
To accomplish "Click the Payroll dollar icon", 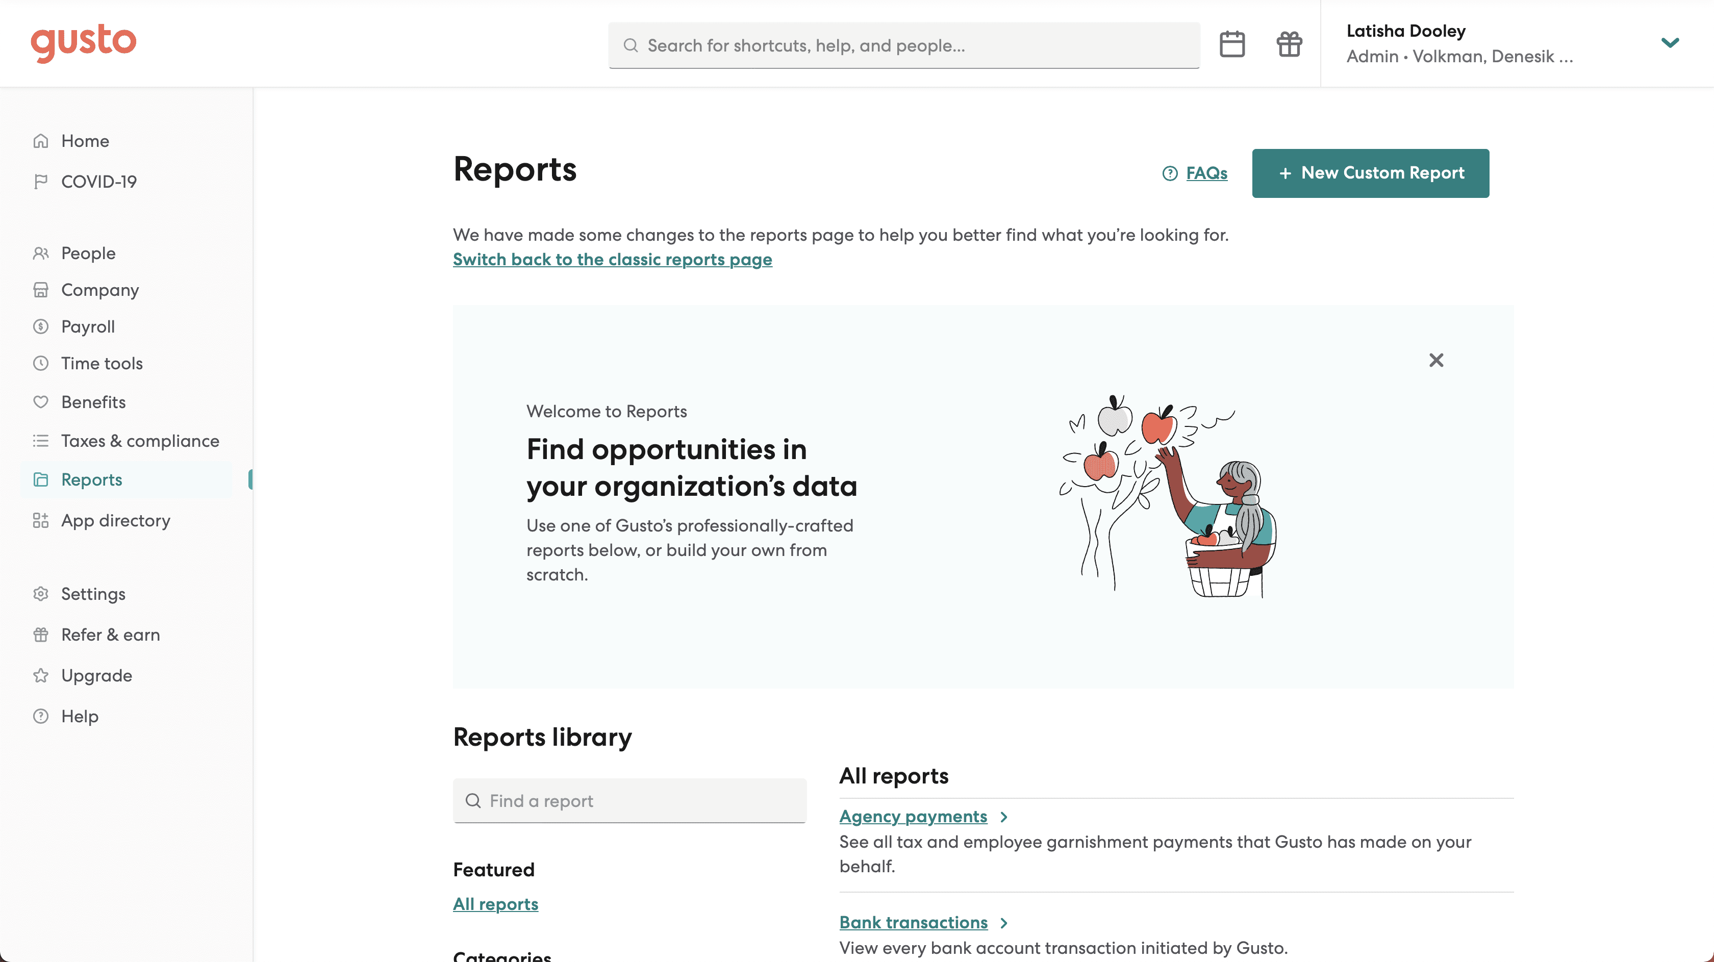I will pyautogui.click(x=41, y=326).
